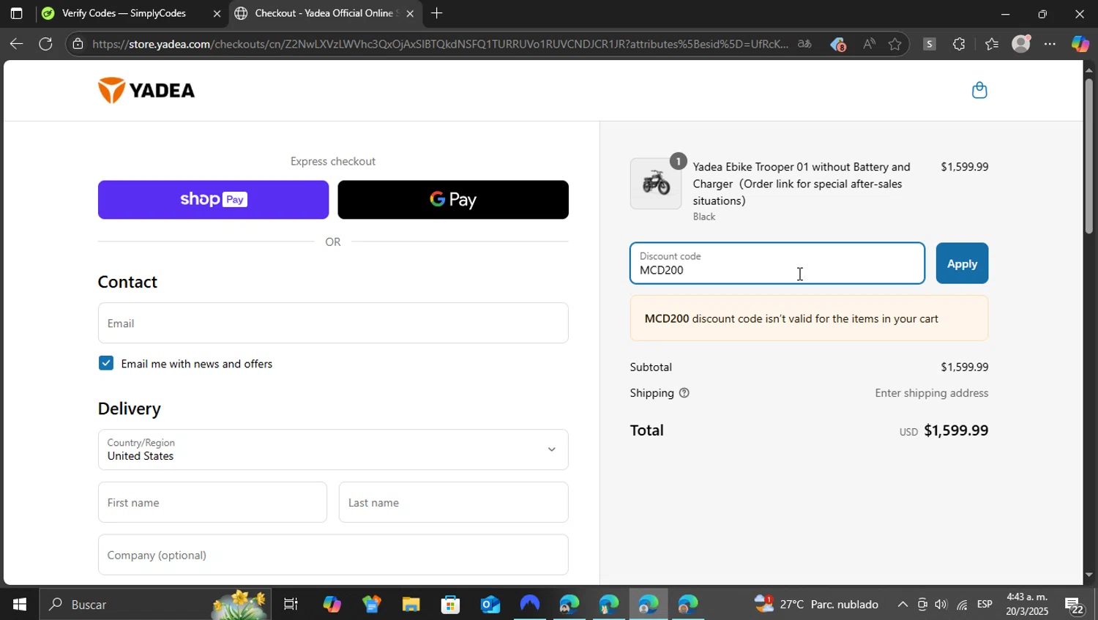Launch Copilot from the taskbar

pyautogui.click(x=332, y=605)
